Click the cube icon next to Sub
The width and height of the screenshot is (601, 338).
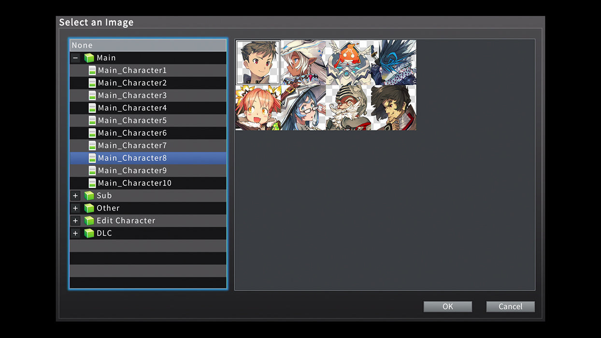pos(90,196)
